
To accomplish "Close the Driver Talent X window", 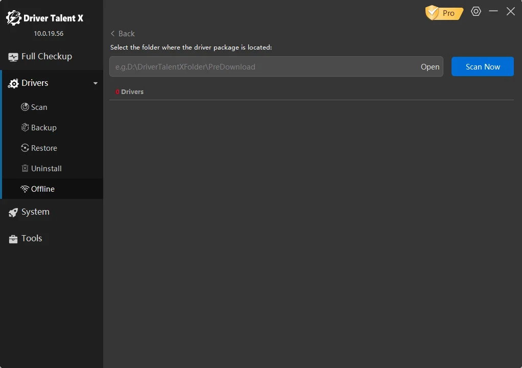I will click(x=511, y=11).
